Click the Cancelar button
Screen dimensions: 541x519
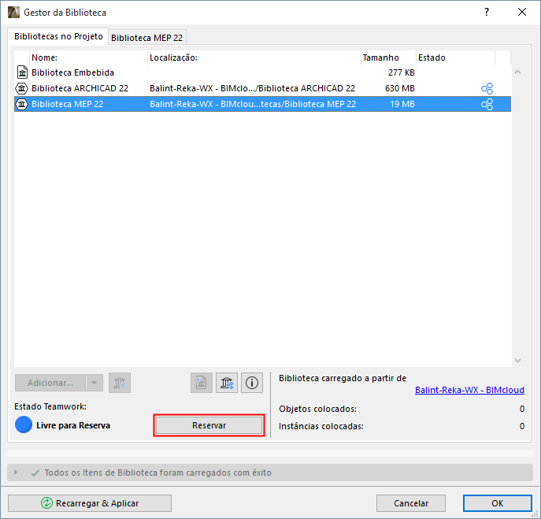tap(411, 503)
